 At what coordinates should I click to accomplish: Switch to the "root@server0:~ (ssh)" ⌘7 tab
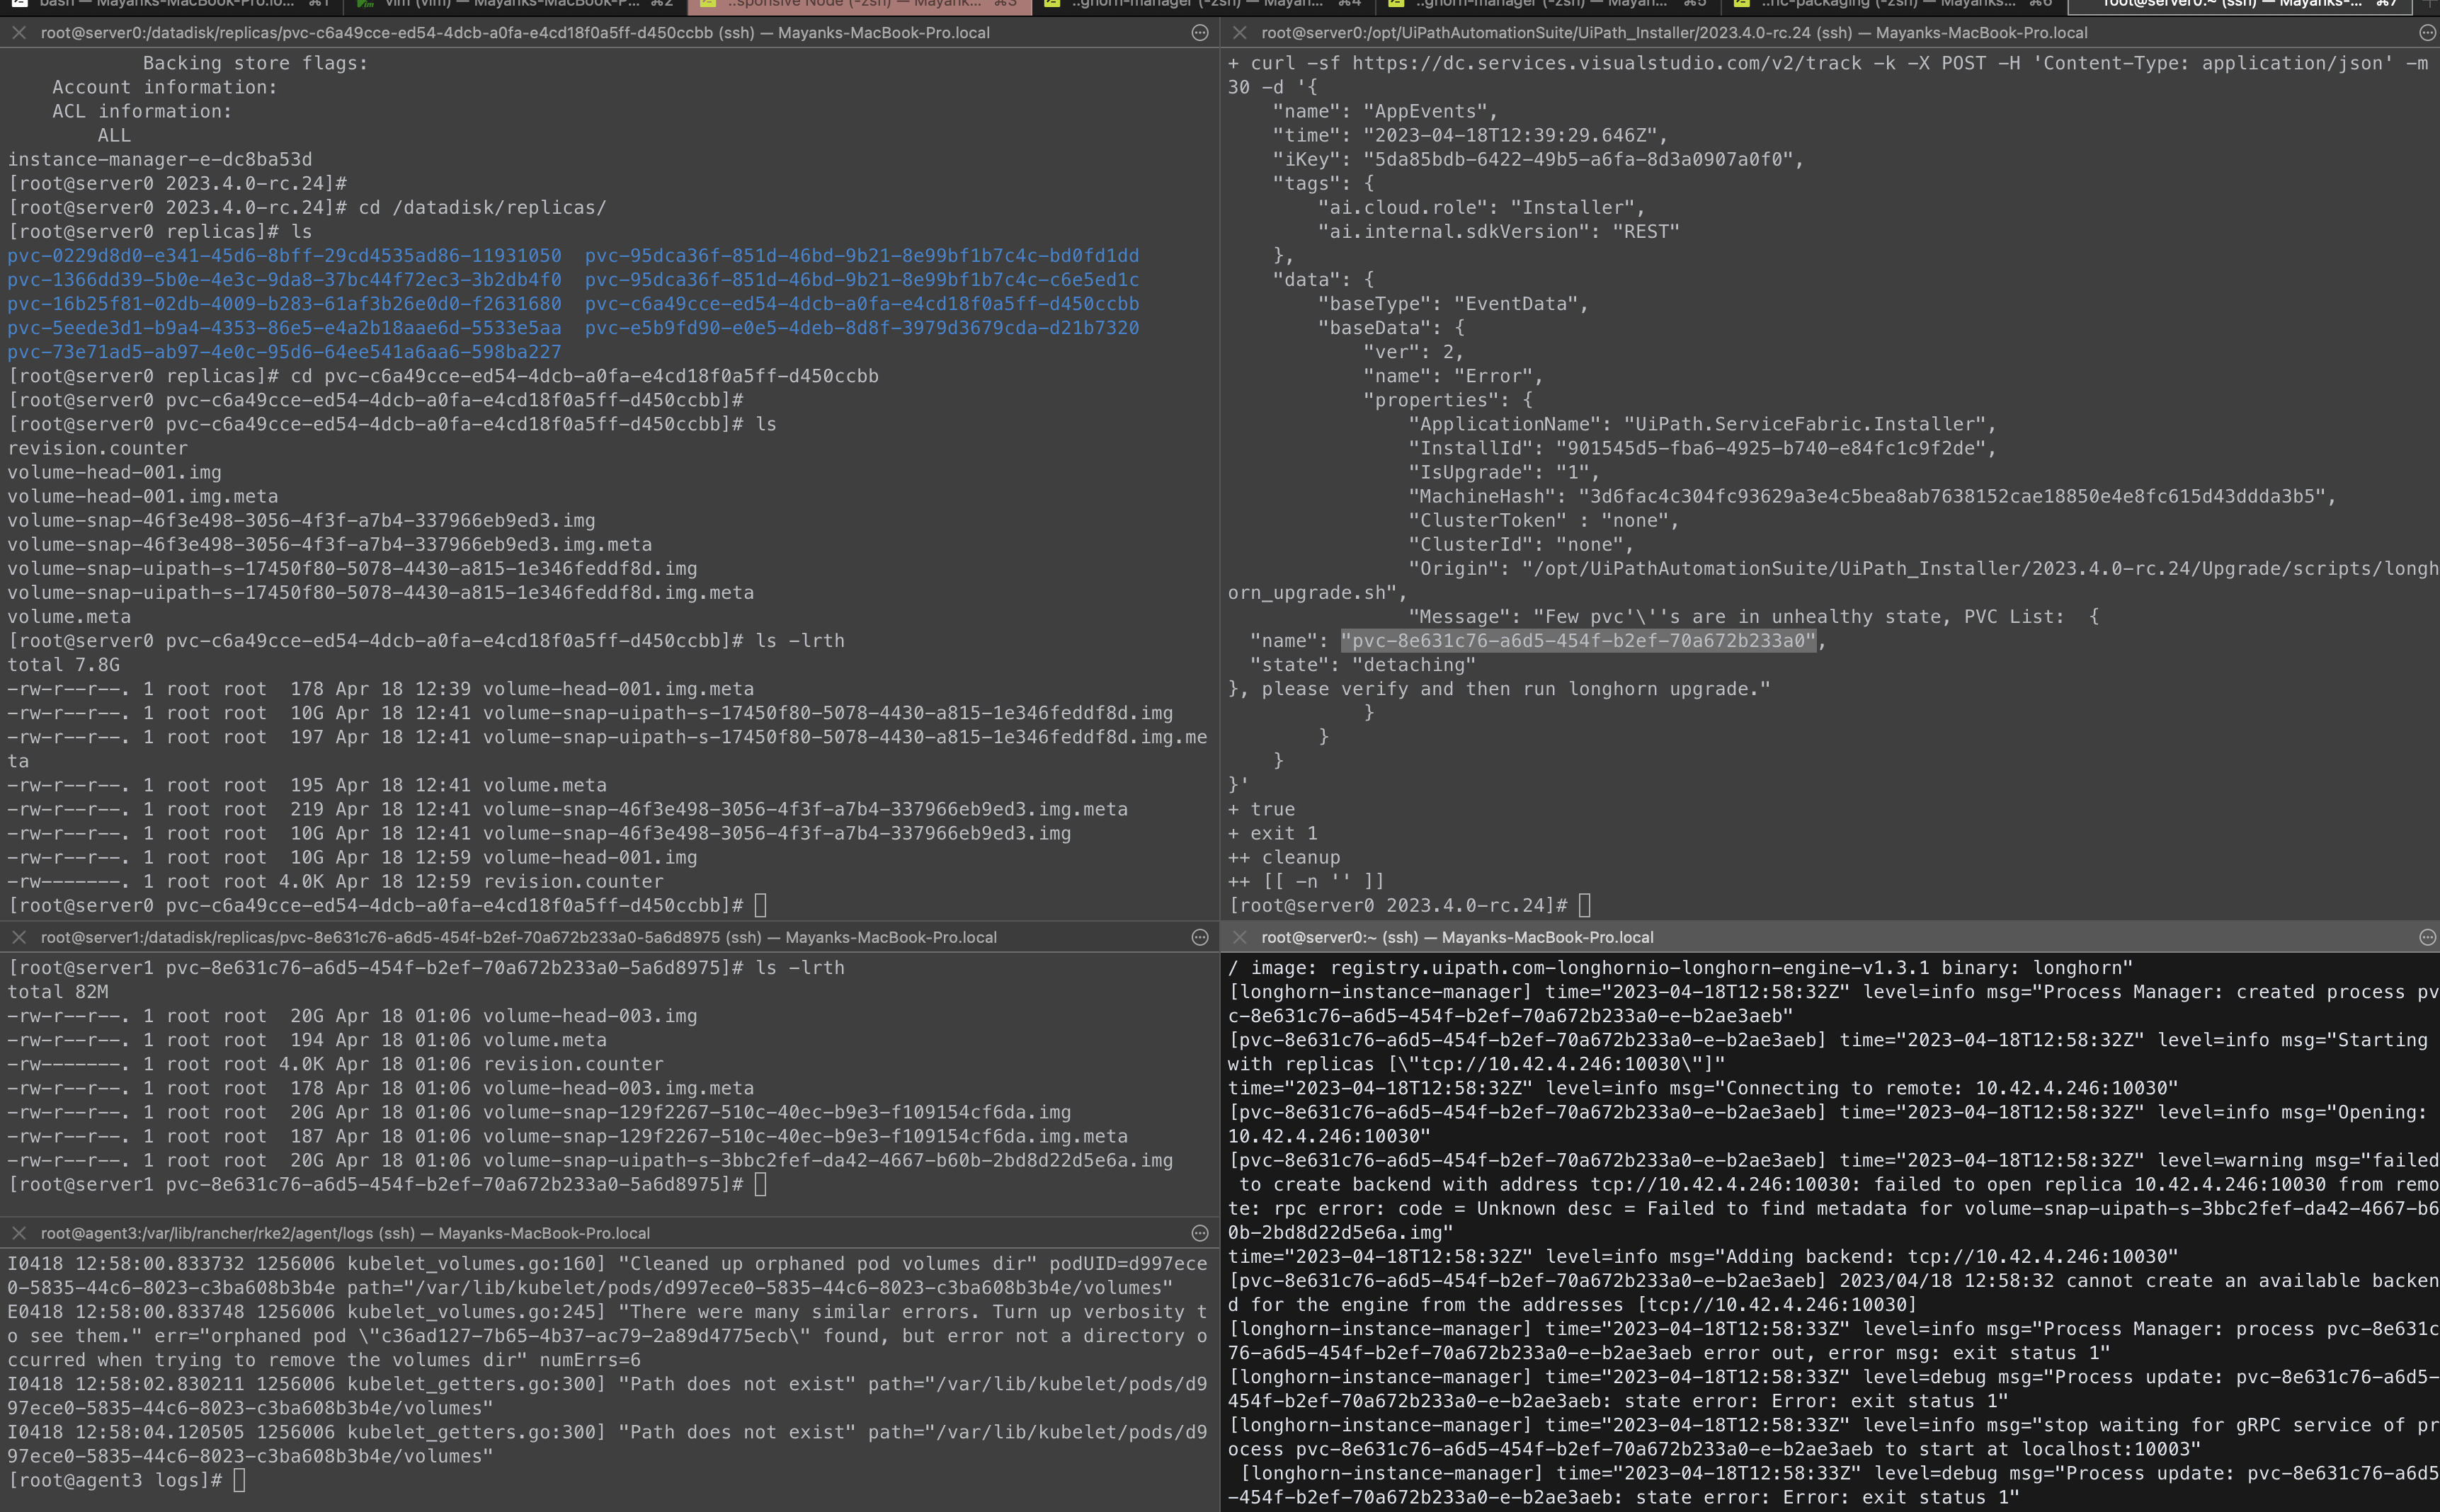tap(2250, 5)
